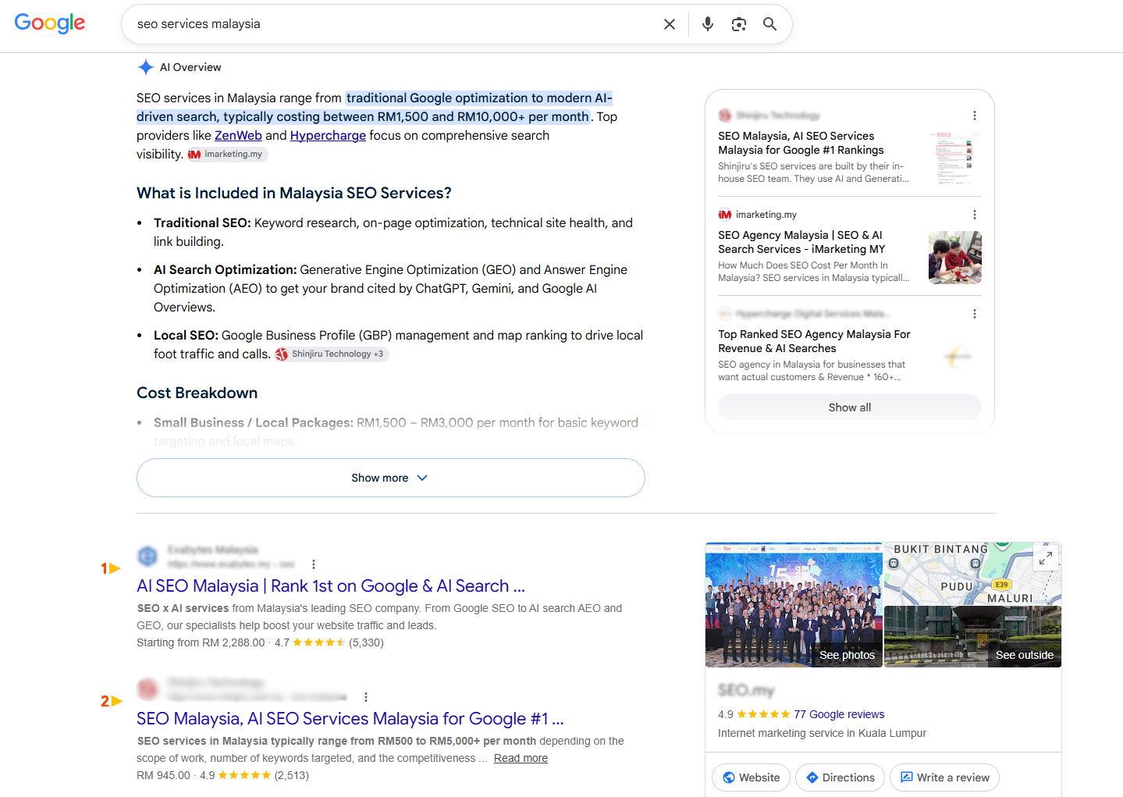
Task: Expand AI Overview with Show more
Action: point(390,478)
